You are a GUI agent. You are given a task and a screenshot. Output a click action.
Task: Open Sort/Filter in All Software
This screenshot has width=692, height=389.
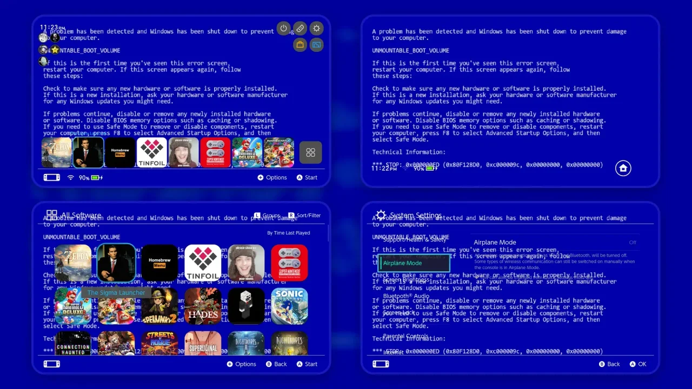tap(304, 215)
